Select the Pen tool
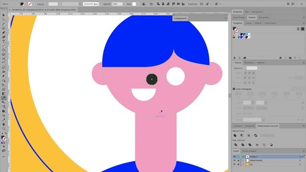306x172 pixels. tap(4, 32)
